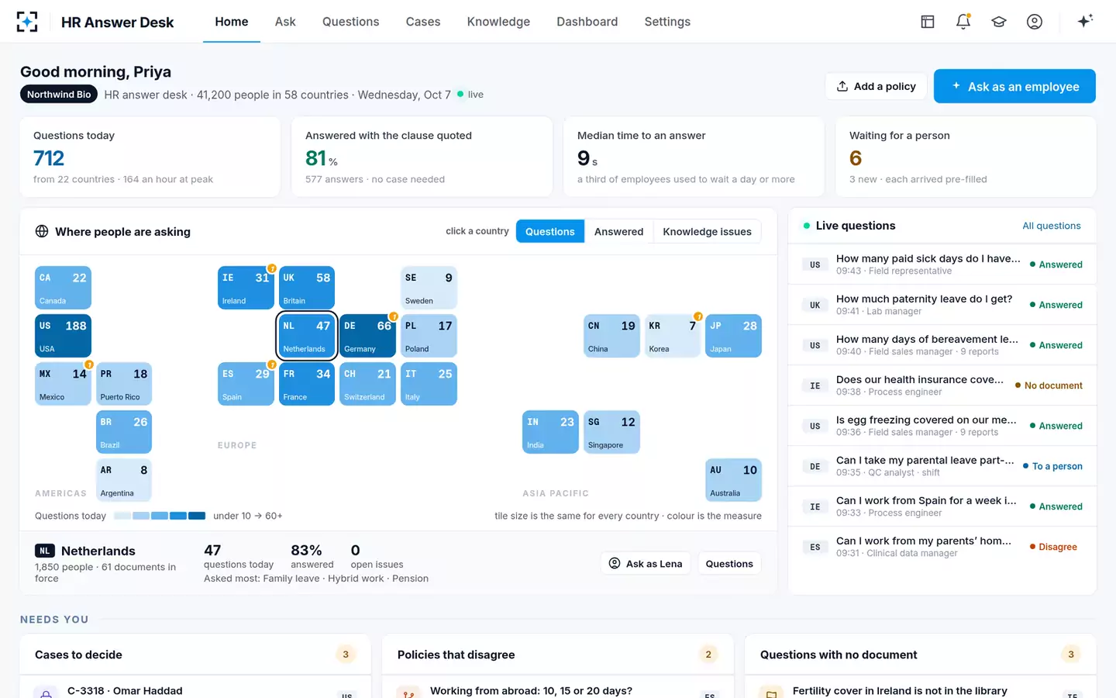Open the egg freezing live question

coord(942,426)
